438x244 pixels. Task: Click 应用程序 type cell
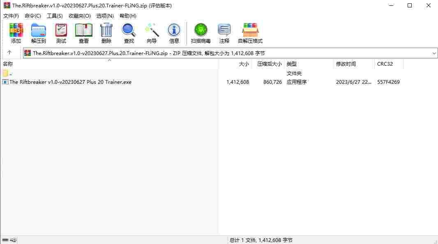[297, 82]
